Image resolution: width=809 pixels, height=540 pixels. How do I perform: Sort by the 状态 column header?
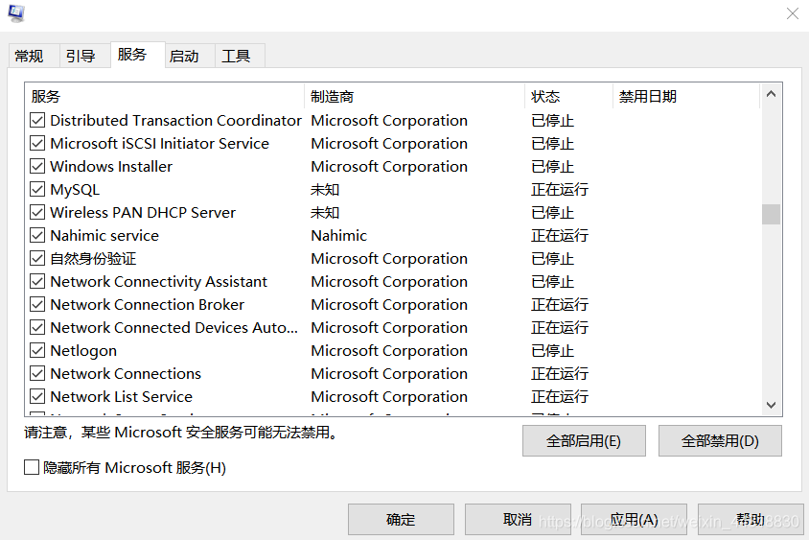pos(568,97)
